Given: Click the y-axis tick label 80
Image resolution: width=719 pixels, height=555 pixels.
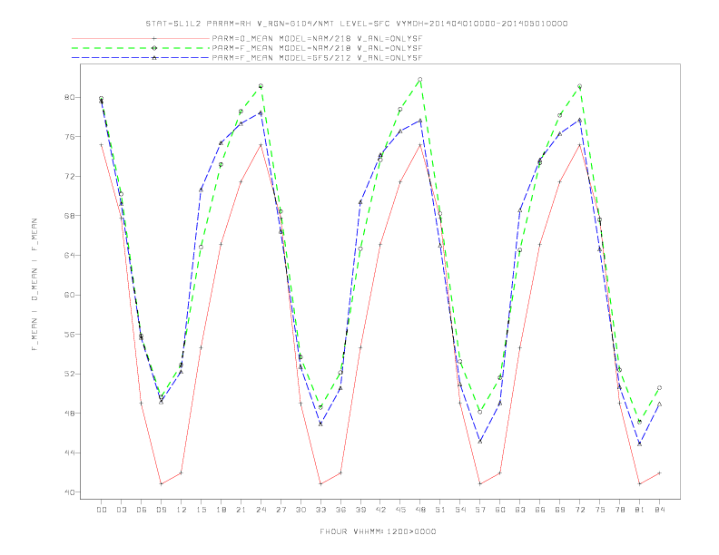Looking at the screenshot, I should (69, 98).
